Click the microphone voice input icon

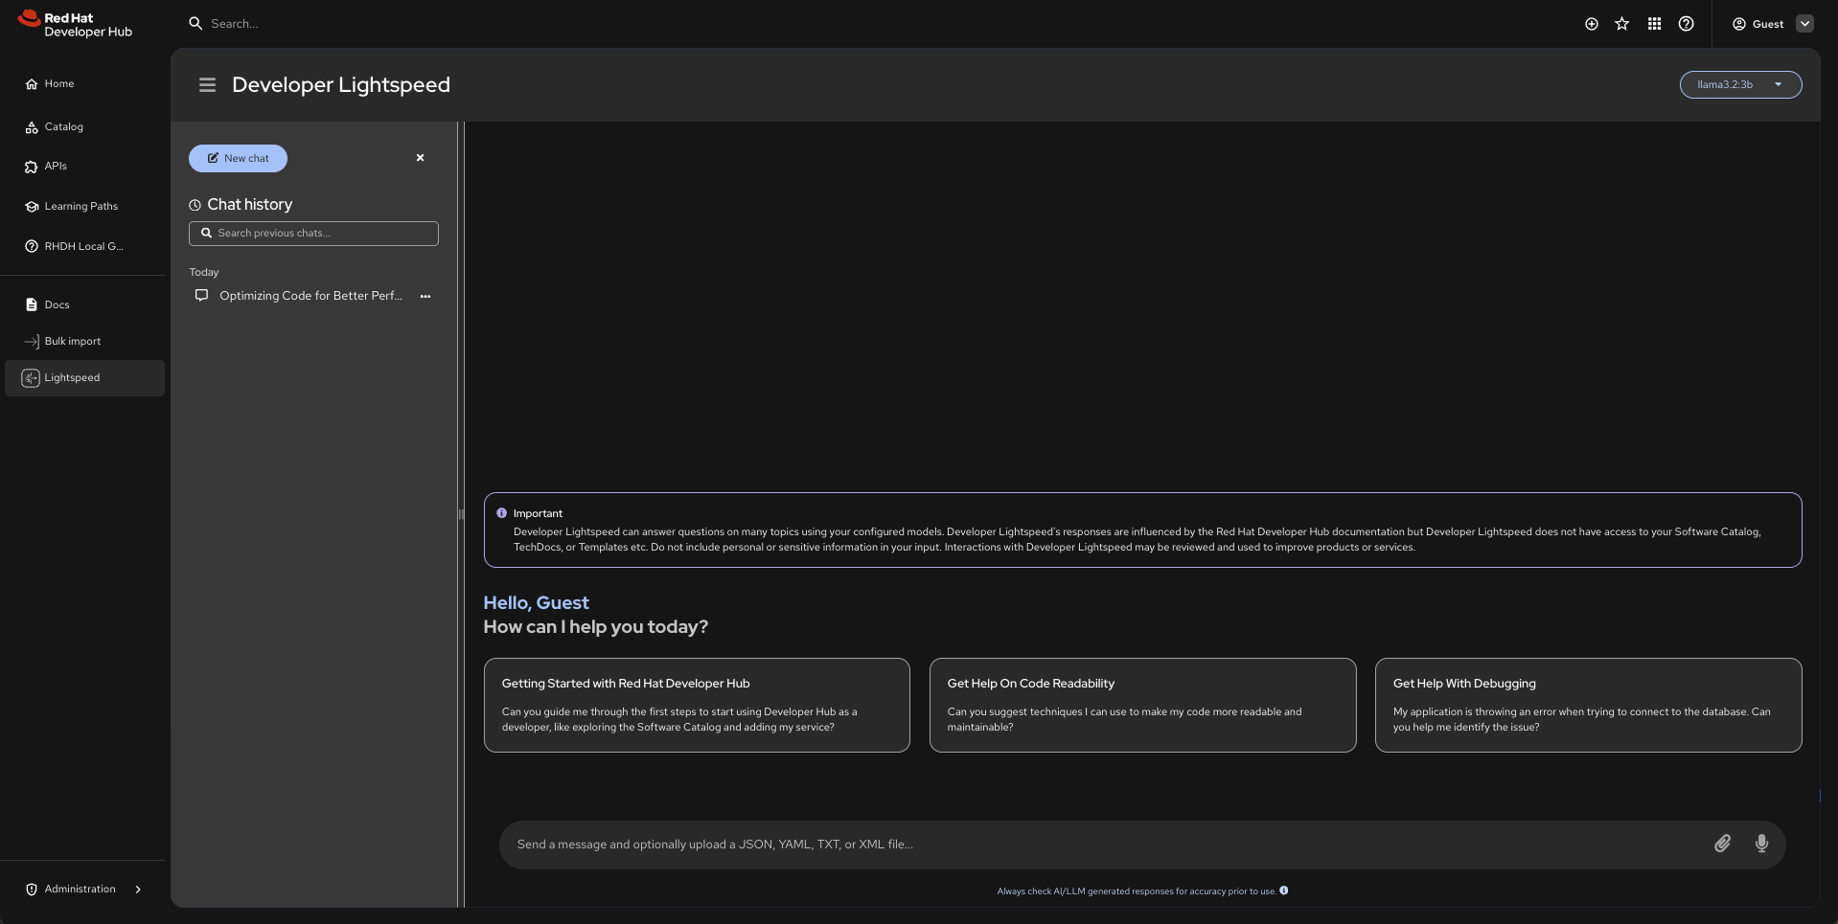tap(1761, 844)
